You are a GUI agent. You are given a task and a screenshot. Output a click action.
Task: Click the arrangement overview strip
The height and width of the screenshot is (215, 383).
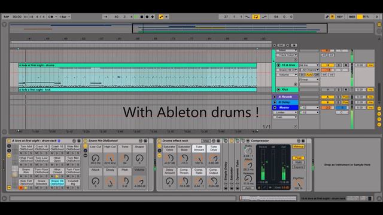[191, 28]
